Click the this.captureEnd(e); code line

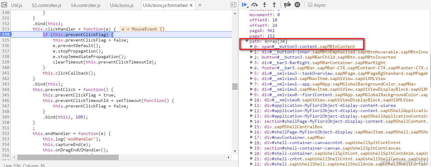pos(67,144)
